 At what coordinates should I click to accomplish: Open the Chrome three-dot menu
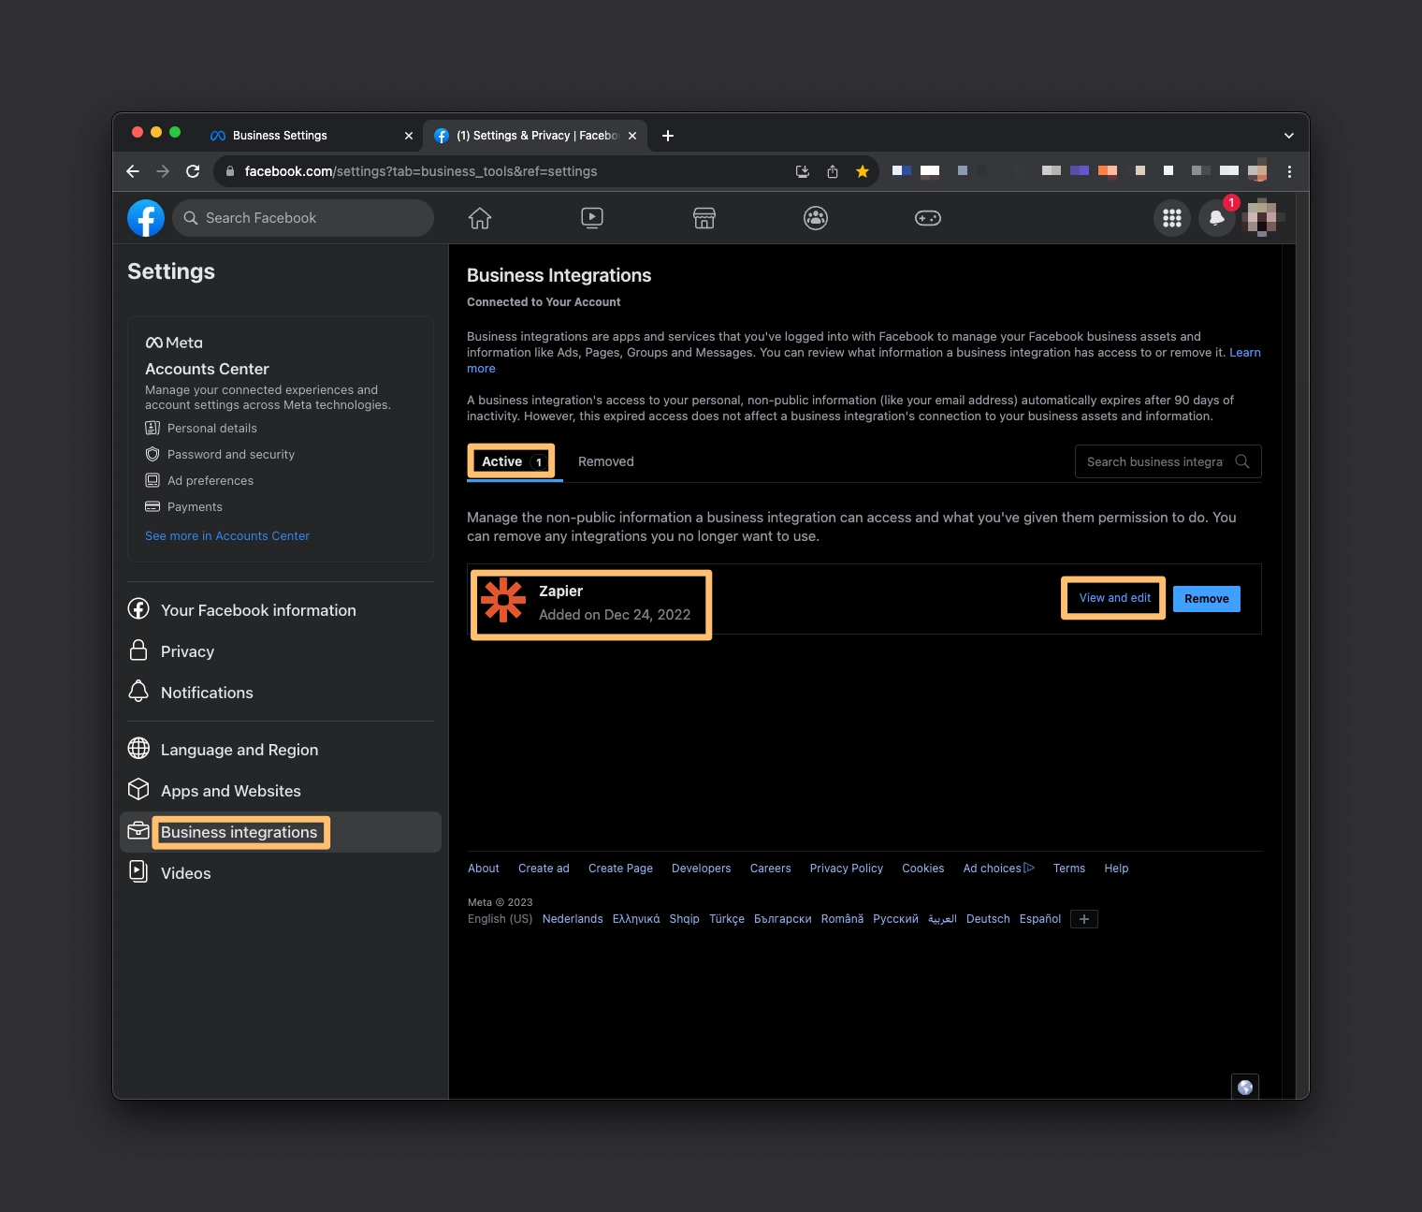click(x=1289, y=171)
